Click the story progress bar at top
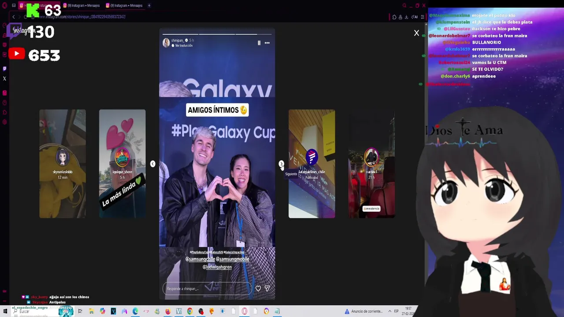This screenshot has width=564, height=317. (x=217, y=34)
